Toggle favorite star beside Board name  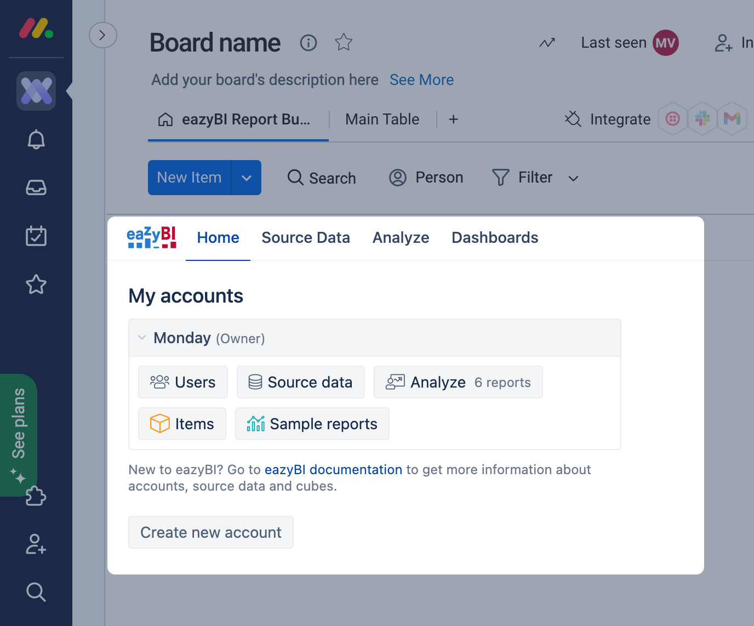pyautogui.click(x=344, y=42)
